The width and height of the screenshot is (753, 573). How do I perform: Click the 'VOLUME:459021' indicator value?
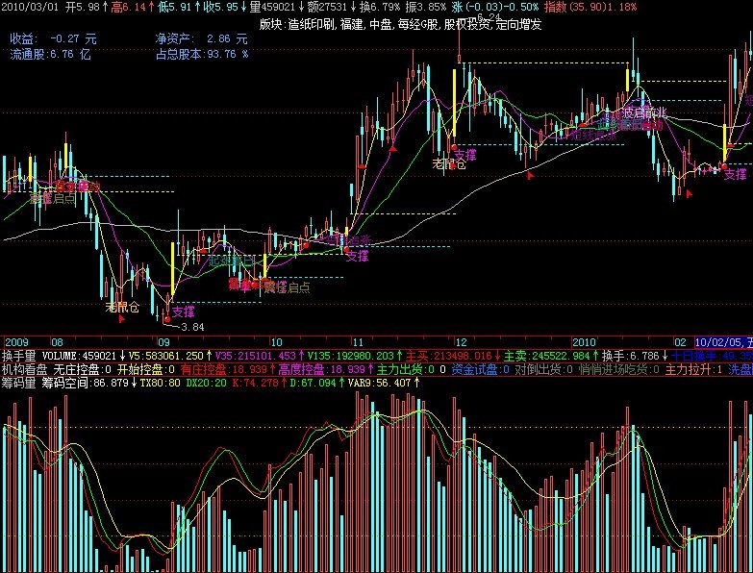pos(79,356)
